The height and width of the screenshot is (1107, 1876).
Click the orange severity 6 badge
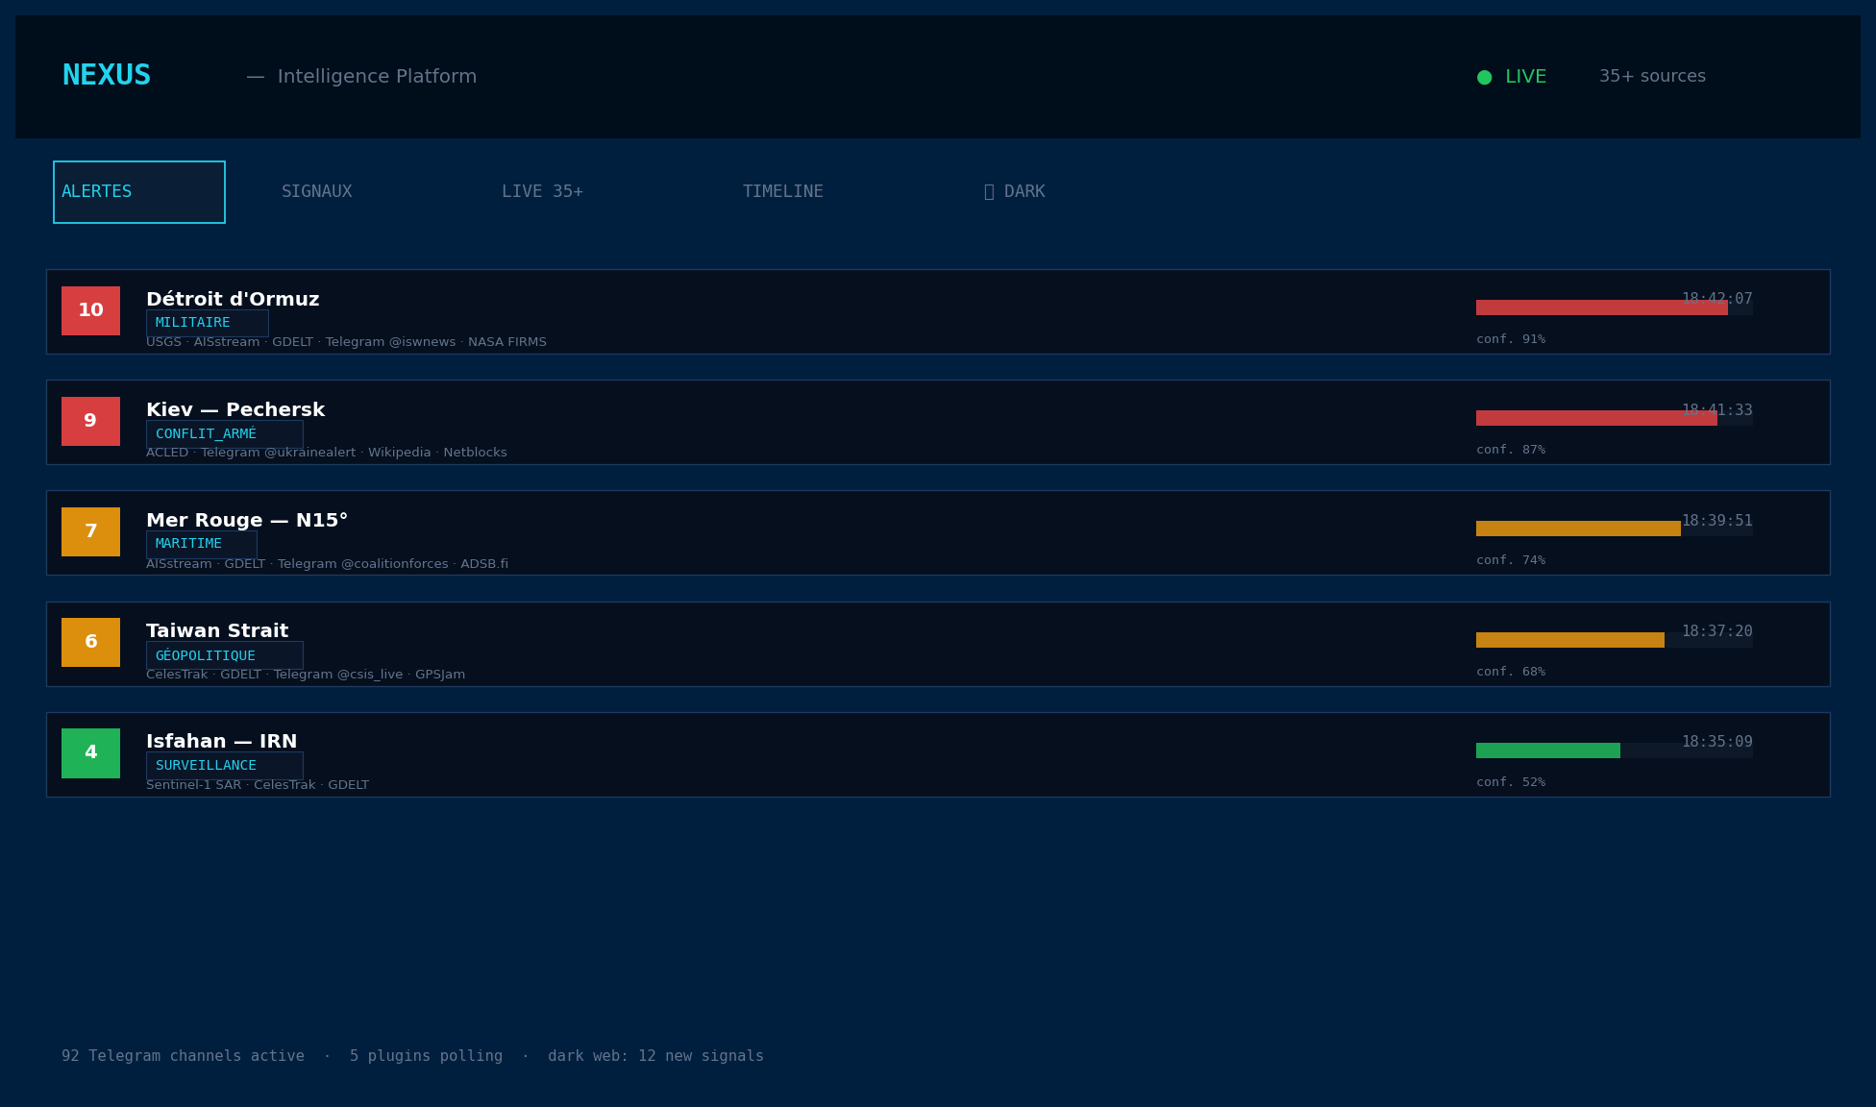(x=90, y=642)
